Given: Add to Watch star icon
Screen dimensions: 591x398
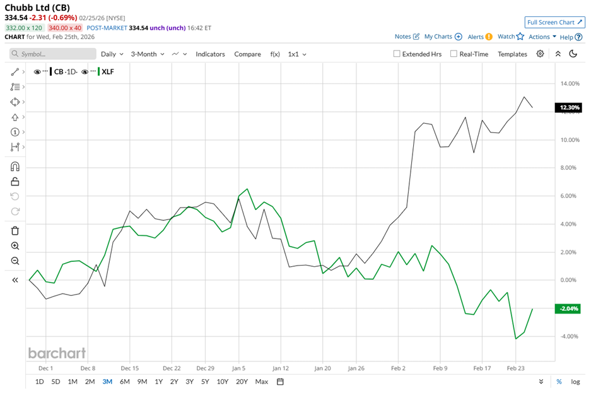Looking at the screenshot, I should tap(520, 36).
